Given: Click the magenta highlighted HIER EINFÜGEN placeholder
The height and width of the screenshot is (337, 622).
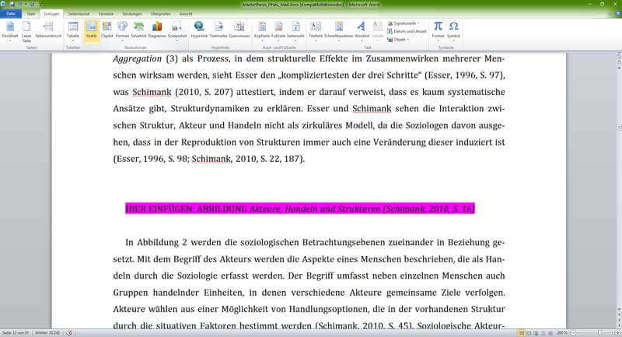Looking at the screenshot, I should point(300,209).
